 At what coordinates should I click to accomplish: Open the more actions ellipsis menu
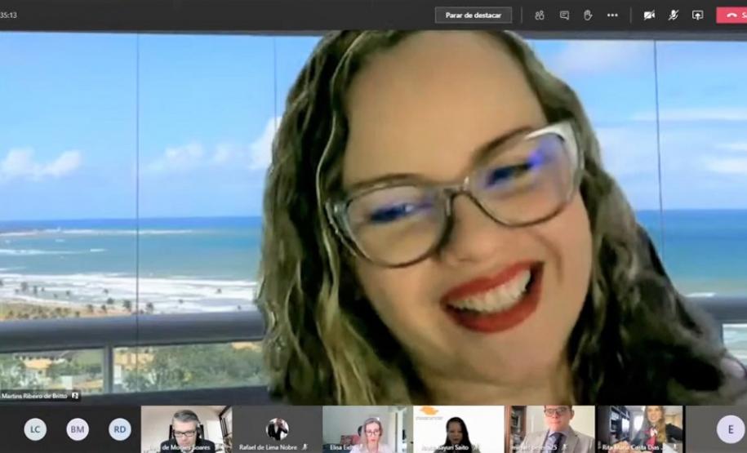coord(612,15)
